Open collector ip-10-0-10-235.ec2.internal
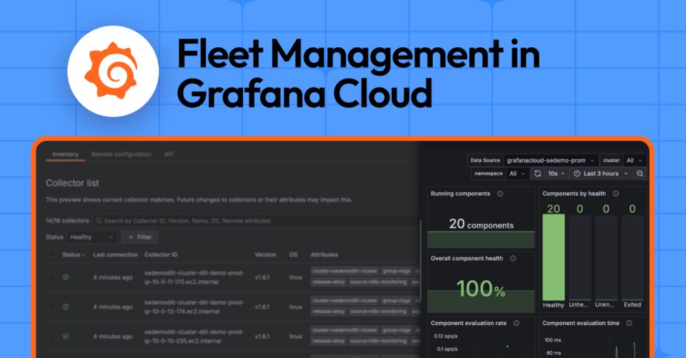 coord(194,336)
